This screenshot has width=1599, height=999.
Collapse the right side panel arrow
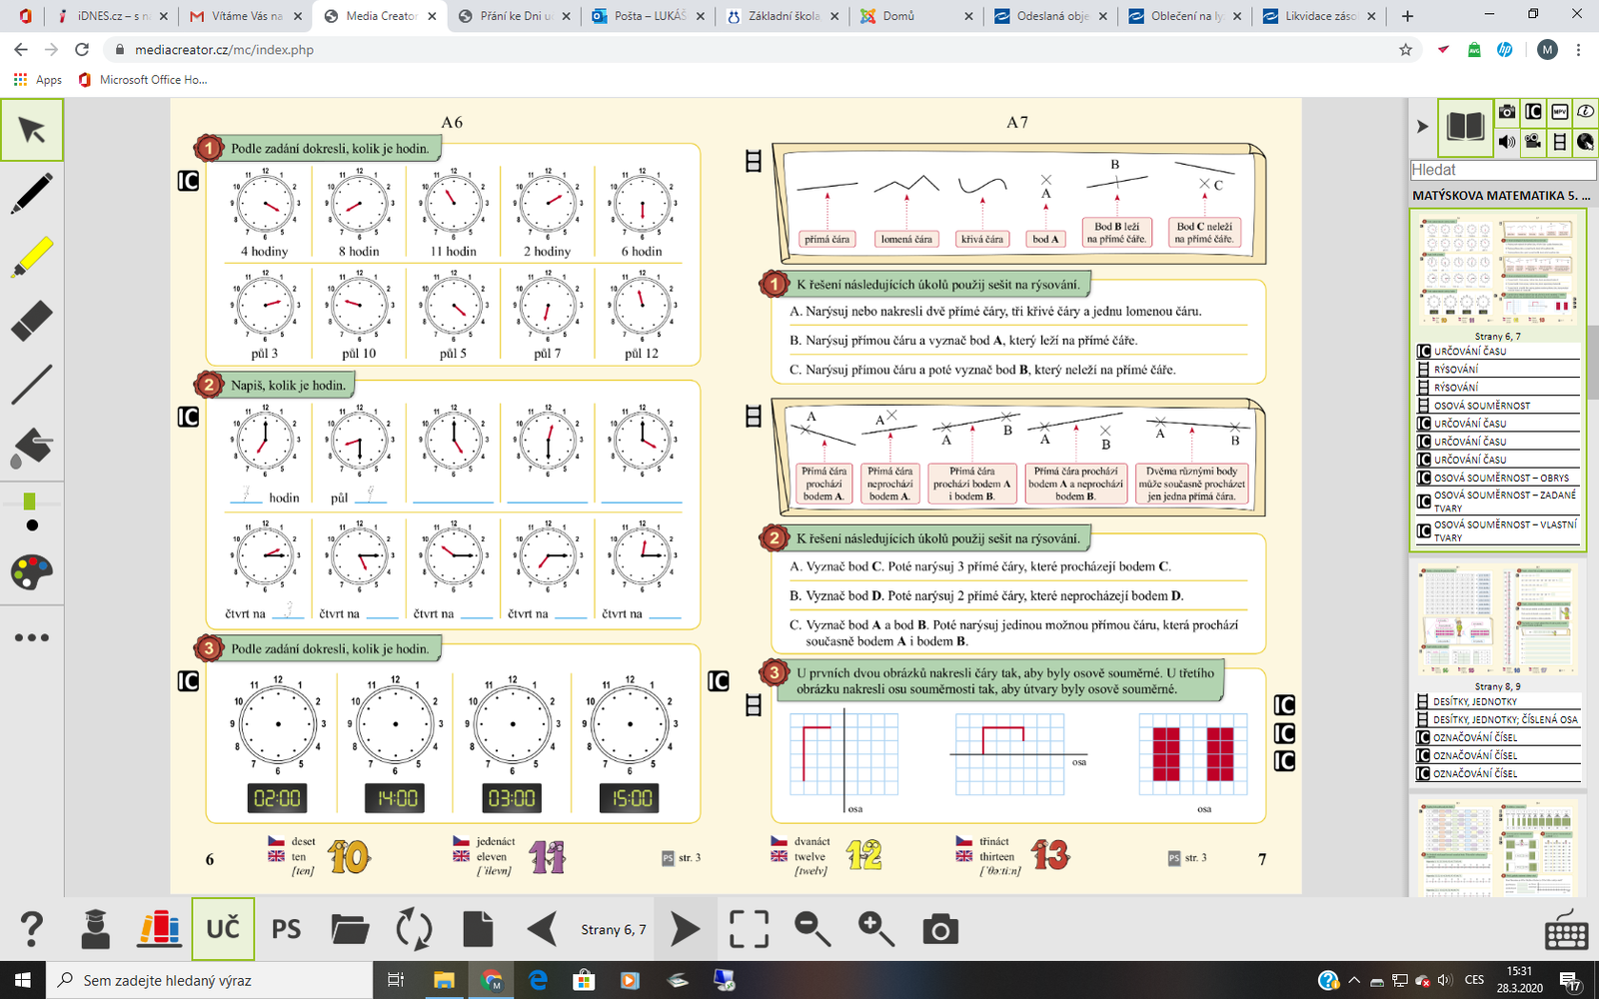[x=1423, y=127]
